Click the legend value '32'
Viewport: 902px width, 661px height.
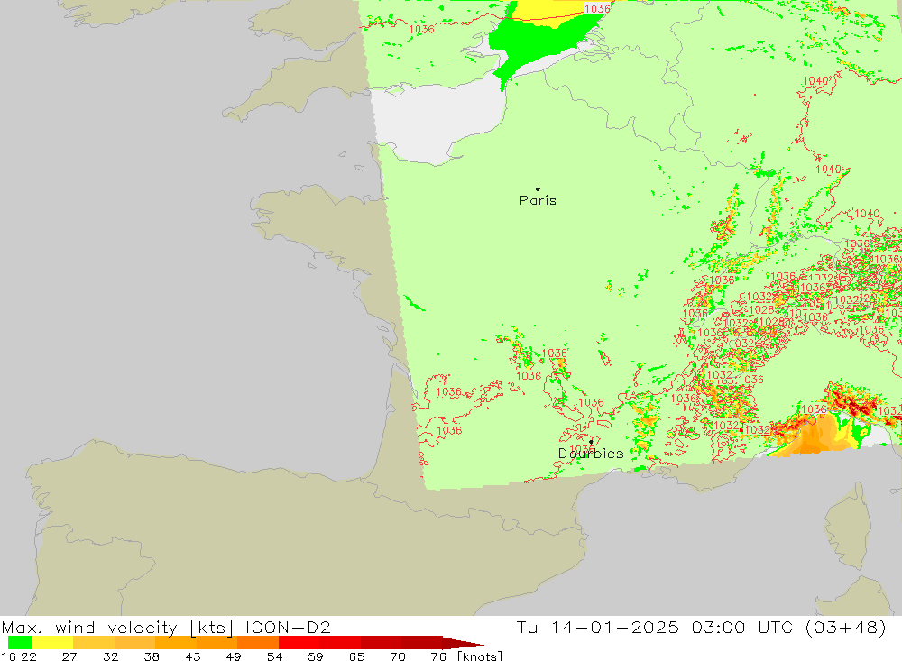point(110,656)
